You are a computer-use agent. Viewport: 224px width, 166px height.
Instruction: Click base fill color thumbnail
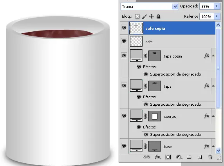coord(136,146)
